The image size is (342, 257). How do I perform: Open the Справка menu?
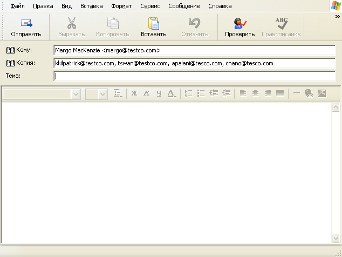coord(220,6)
